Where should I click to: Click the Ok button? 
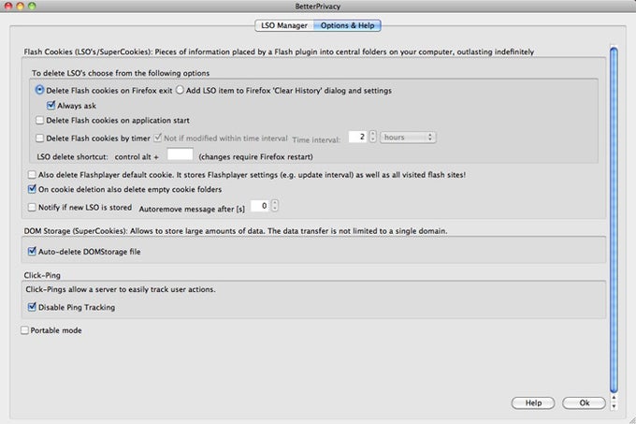pyautogui.click(x=584, y=402)
